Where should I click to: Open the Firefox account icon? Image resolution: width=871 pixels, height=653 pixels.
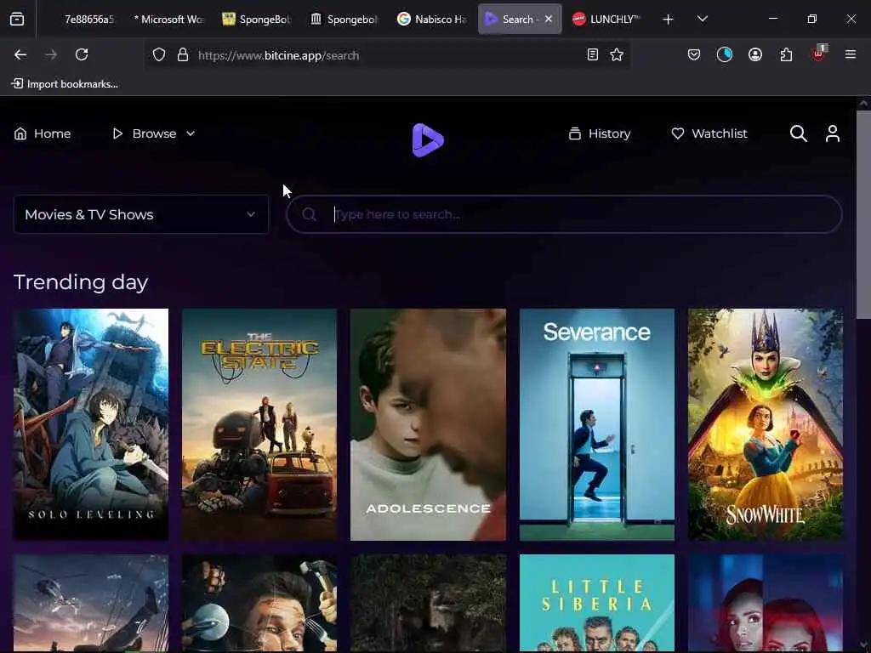tap(755, 54)
